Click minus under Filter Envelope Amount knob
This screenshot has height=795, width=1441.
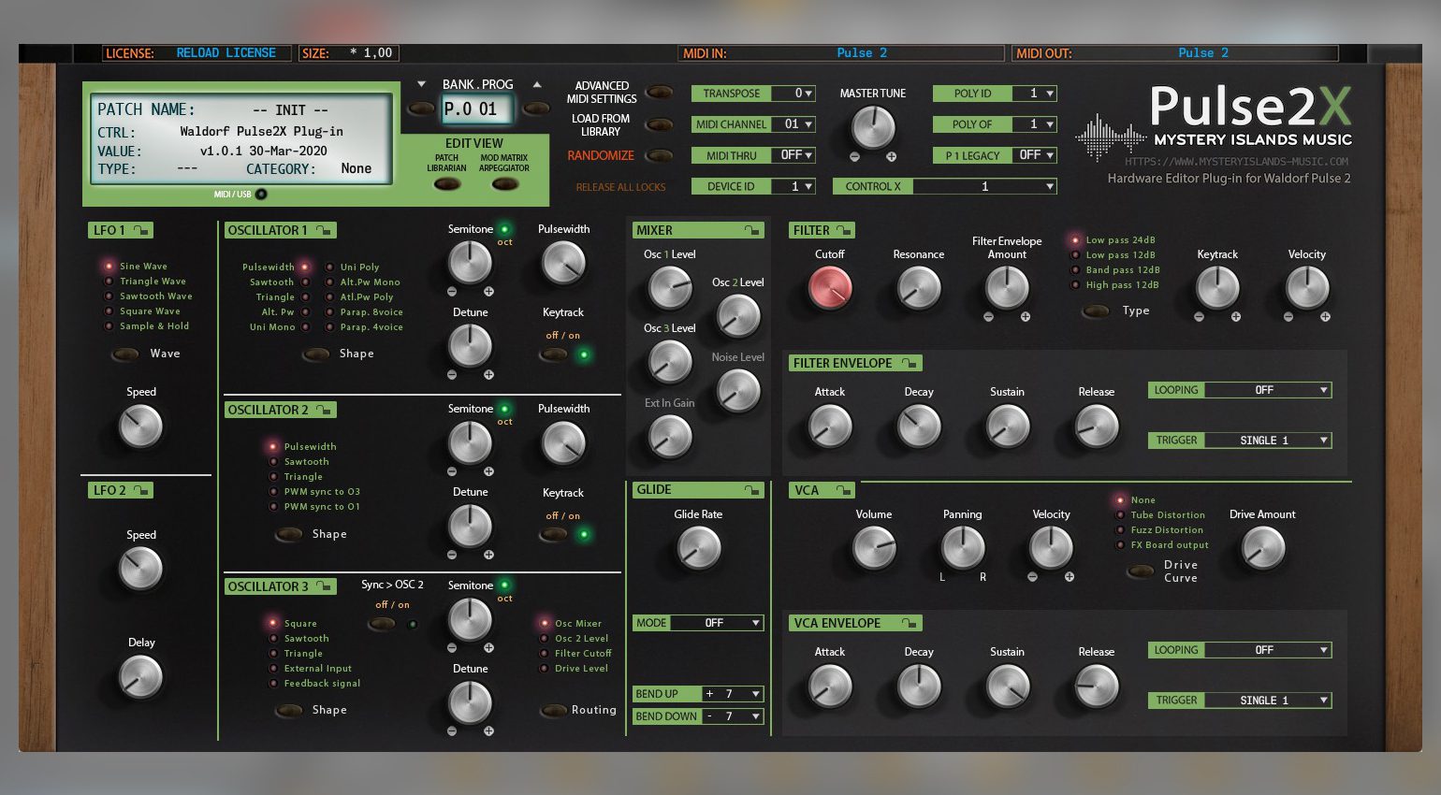988,317
